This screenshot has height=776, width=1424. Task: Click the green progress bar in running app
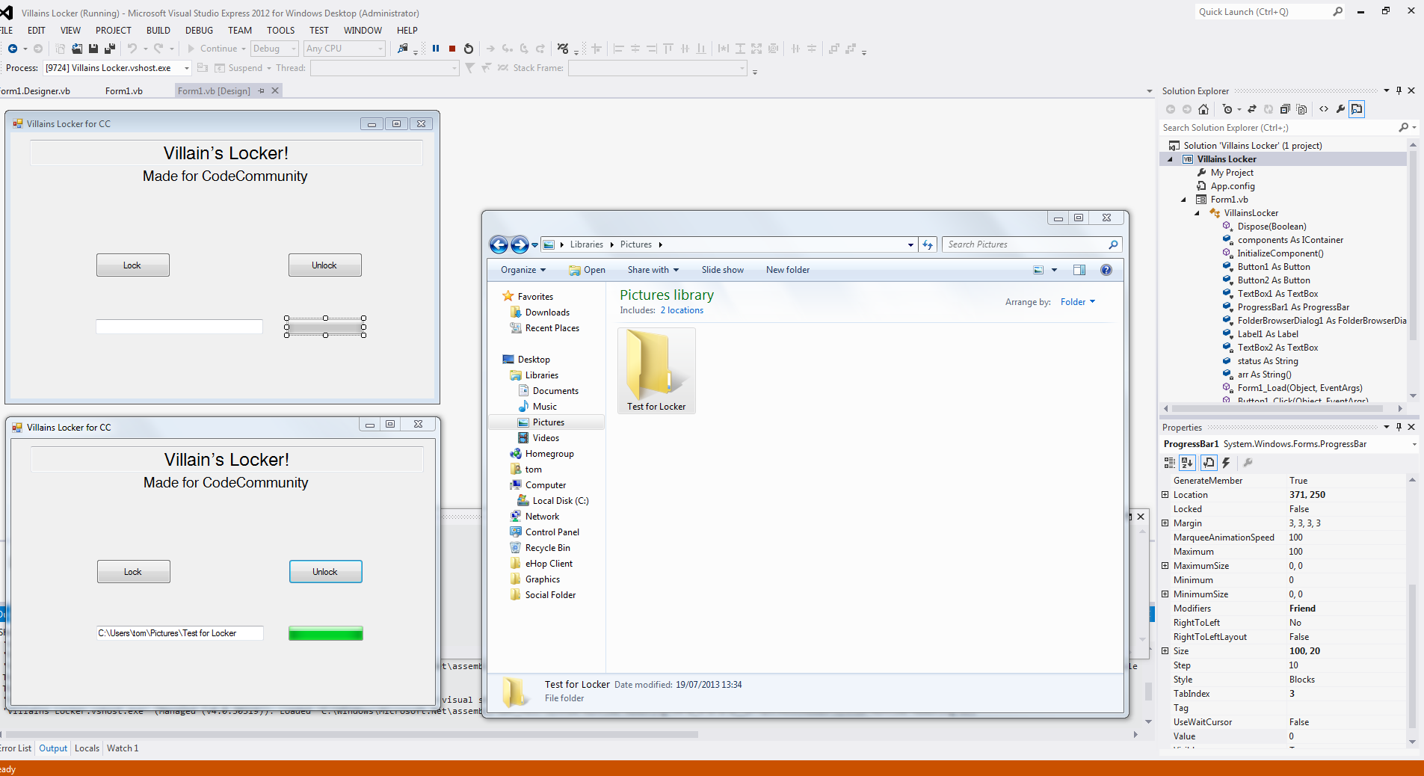tap(326, 633)
